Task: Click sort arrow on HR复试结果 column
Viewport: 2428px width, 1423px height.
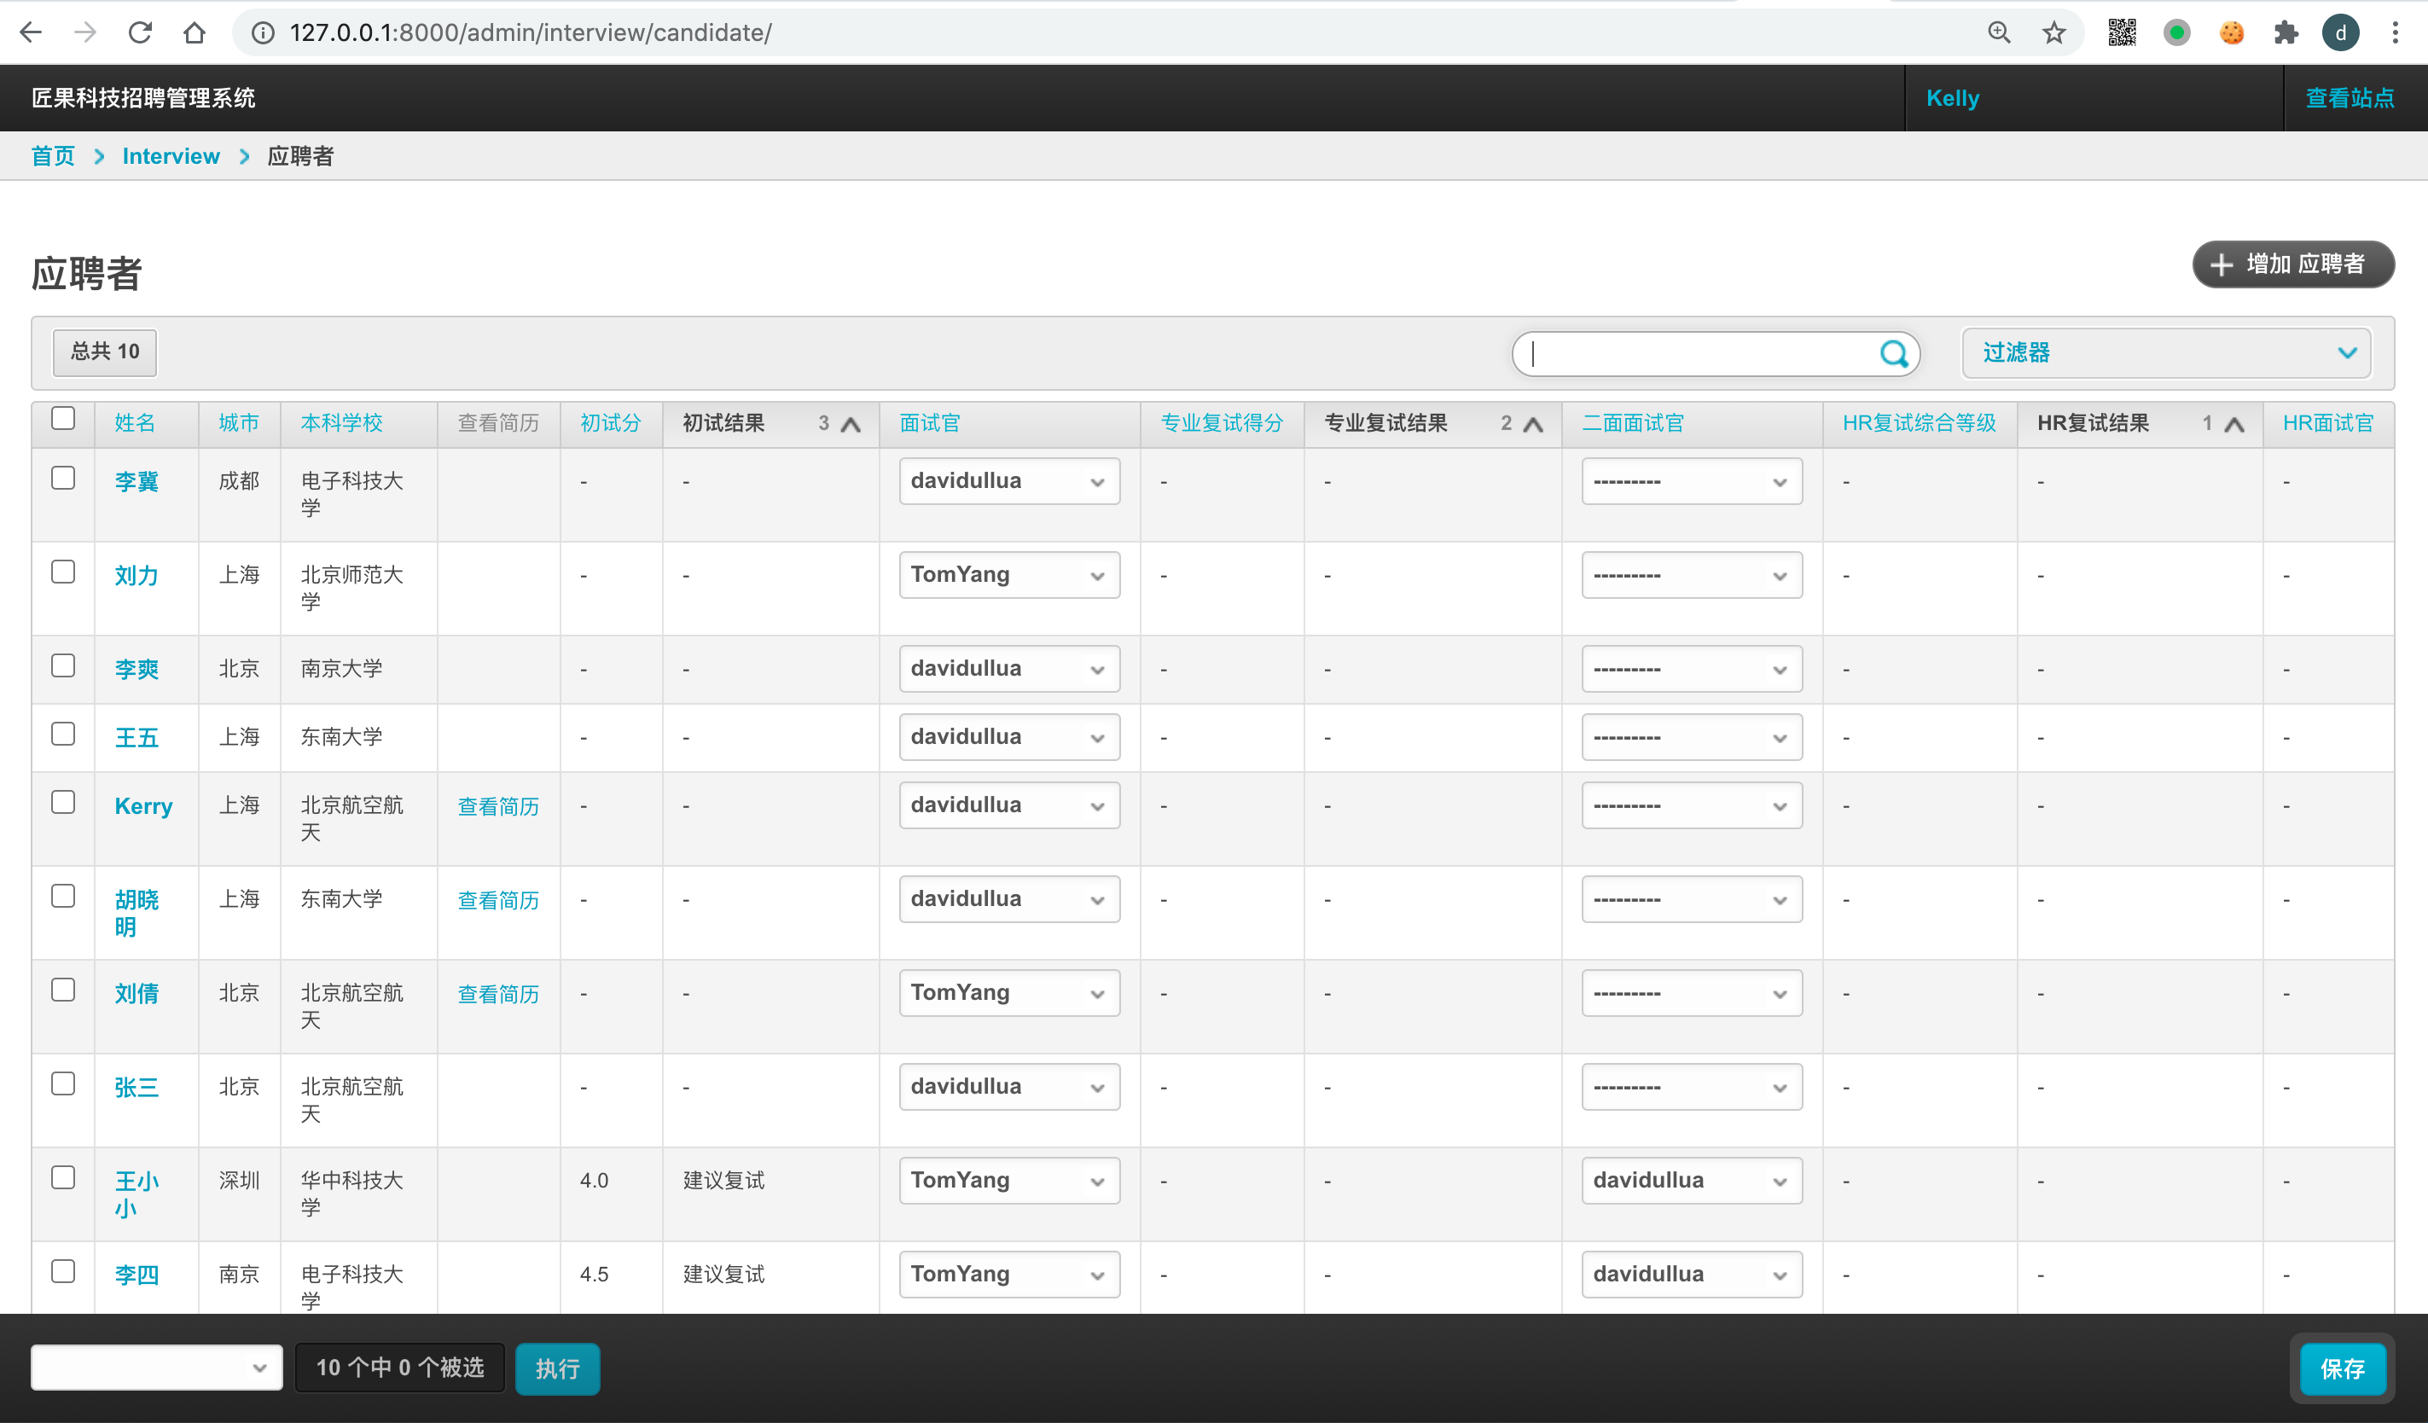Action: (x=2233, y=424)
